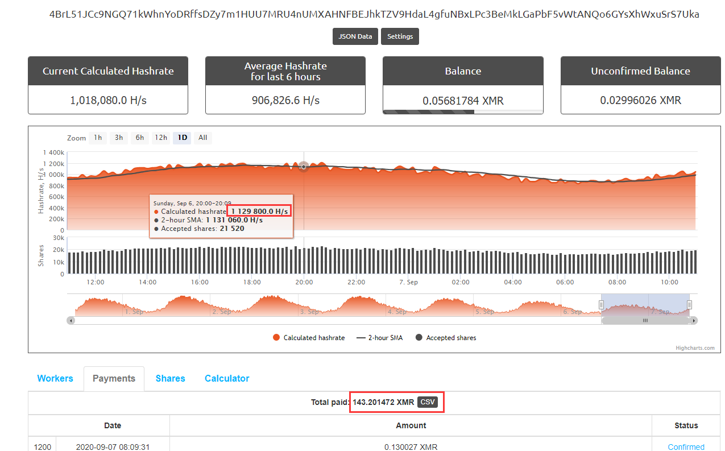Click the right scroll arrow of chart navigator

(x=694, y=321)
